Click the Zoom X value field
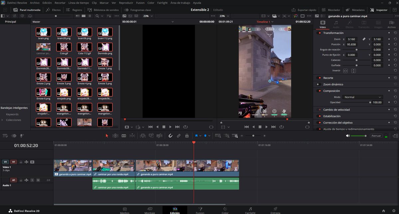Screen dimensions: 399x214 (351, 39)
